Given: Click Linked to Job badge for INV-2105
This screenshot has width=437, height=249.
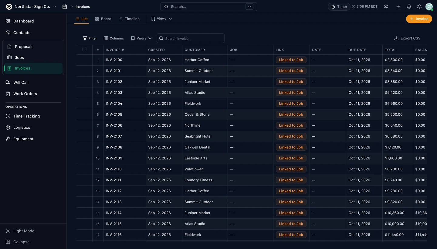Looking at the screenshot, I should (291, 114).
